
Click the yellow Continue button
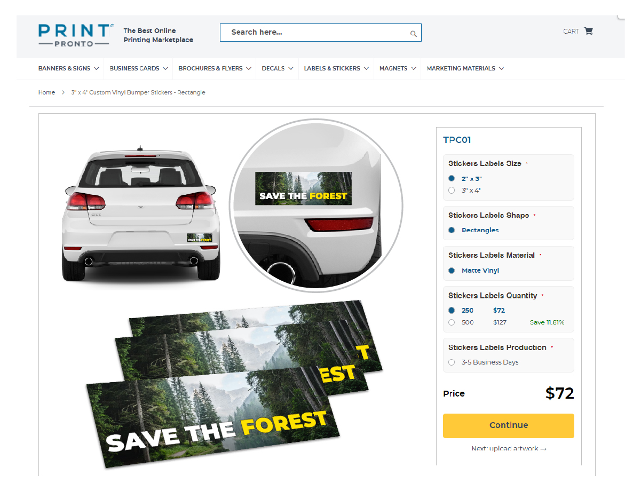click(509, 425)
